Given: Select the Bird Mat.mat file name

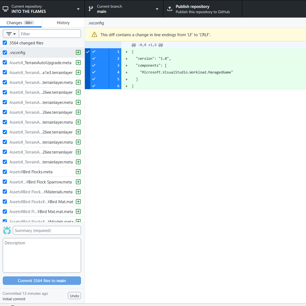Looking at the screenshot, I should click(41, 202).
